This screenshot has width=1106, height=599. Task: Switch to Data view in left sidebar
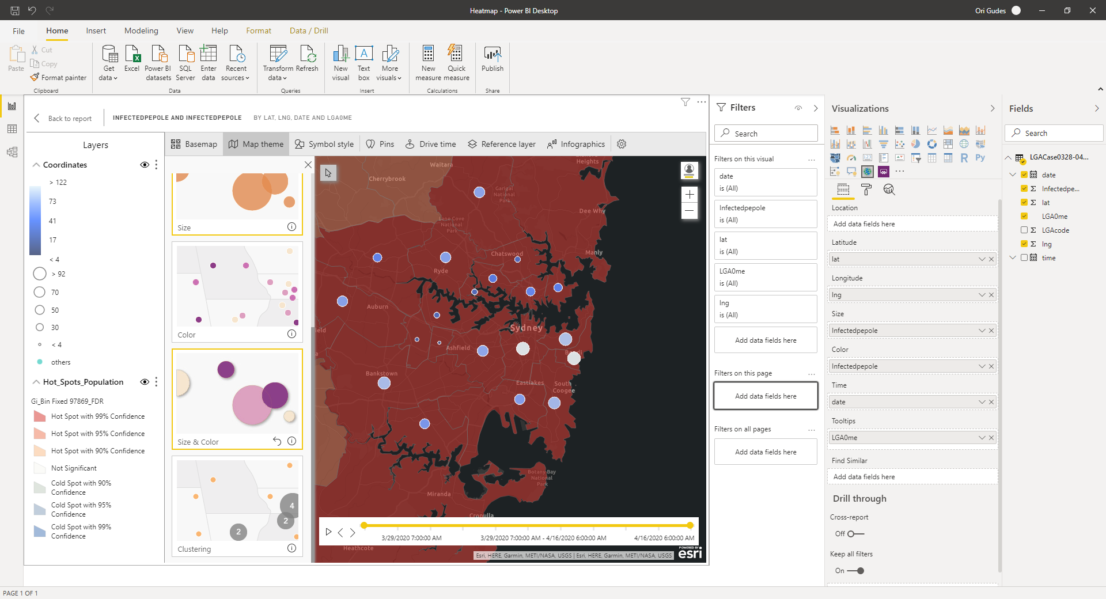[12, 129]
